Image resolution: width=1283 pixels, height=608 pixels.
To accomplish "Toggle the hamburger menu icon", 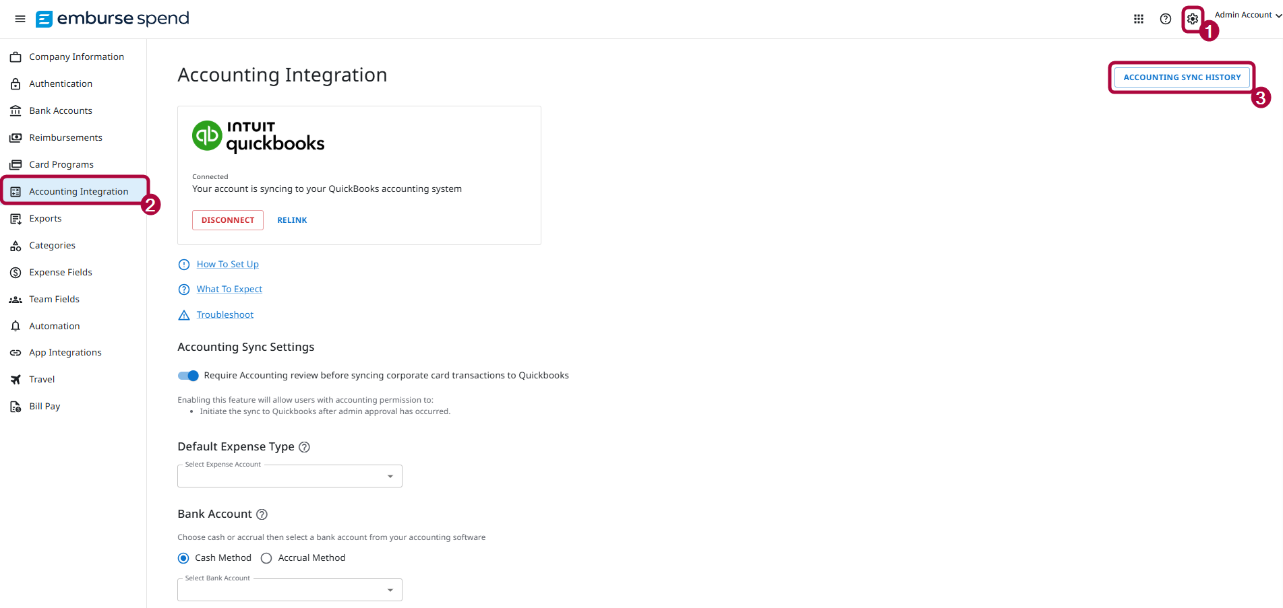I will coord(20,19).
